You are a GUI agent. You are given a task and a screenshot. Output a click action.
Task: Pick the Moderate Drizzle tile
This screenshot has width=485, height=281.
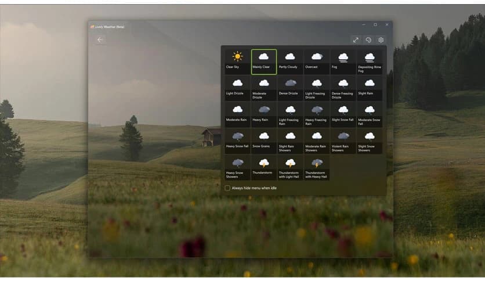(x=264, y=88)
